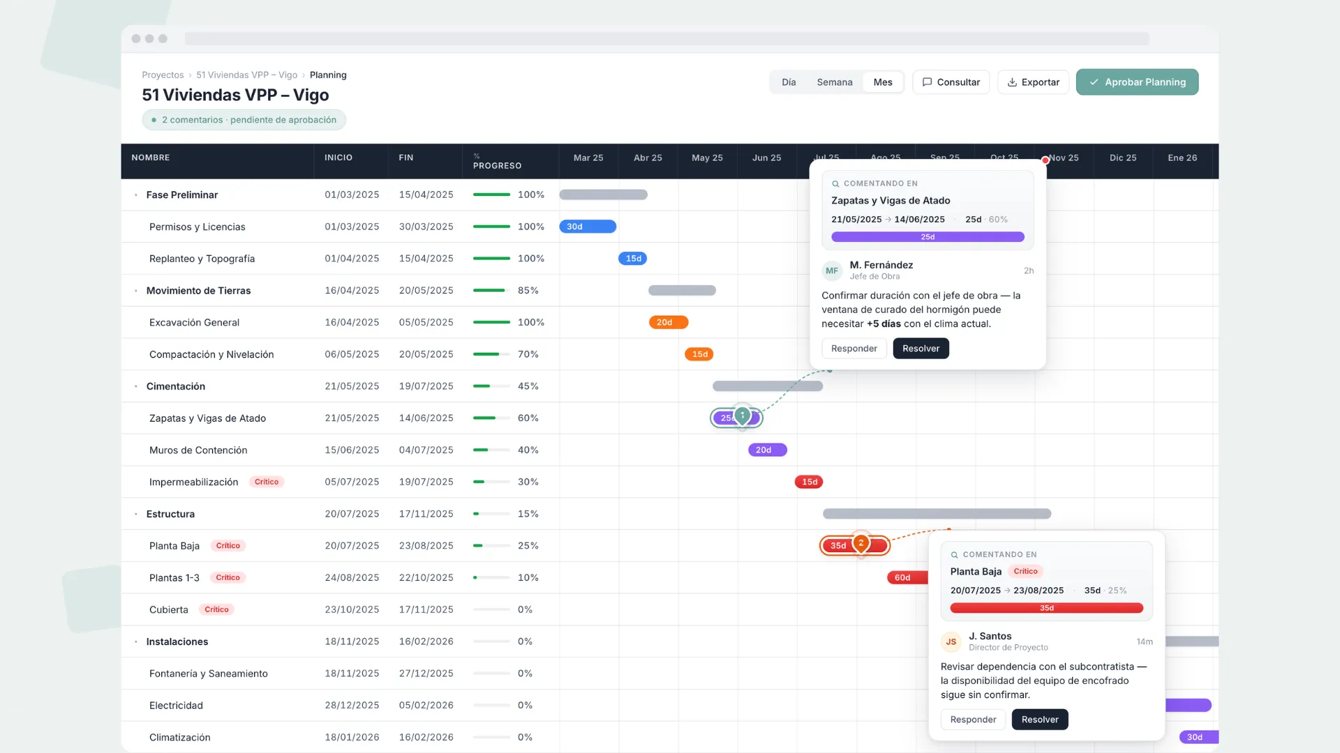Click Resolver on J. Santos's comment
1340x753 pixels.
[x=1040, y=720]
